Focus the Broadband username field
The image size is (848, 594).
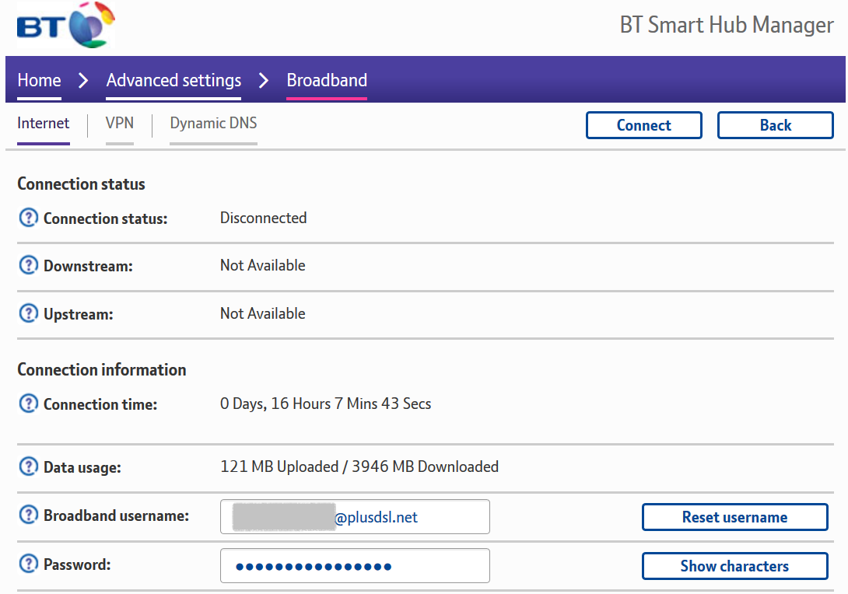[355, 517]
